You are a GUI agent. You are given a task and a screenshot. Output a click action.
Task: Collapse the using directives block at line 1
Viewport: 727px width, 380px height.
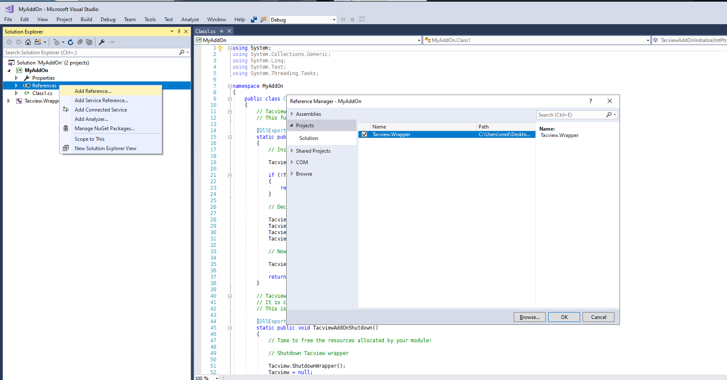pos(230,48)
